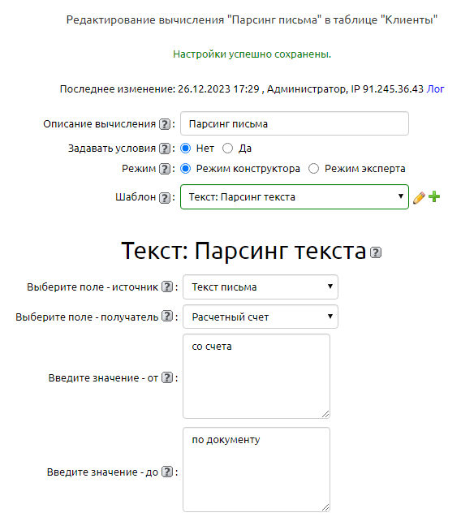Screen dimensions: 461x530
Task: Open help icon after Текст: Парсинг текста heading
Action: 376,252
